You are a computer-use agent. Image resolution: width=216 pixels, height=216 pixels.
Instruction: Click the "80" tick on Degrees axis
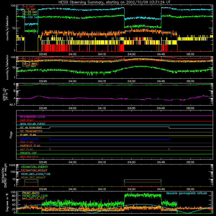14,196
